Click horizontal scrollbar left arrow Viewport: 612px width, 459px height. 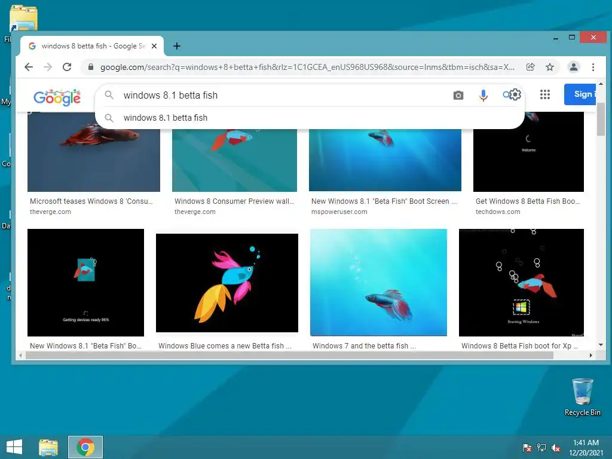click(x=21, y=355)
